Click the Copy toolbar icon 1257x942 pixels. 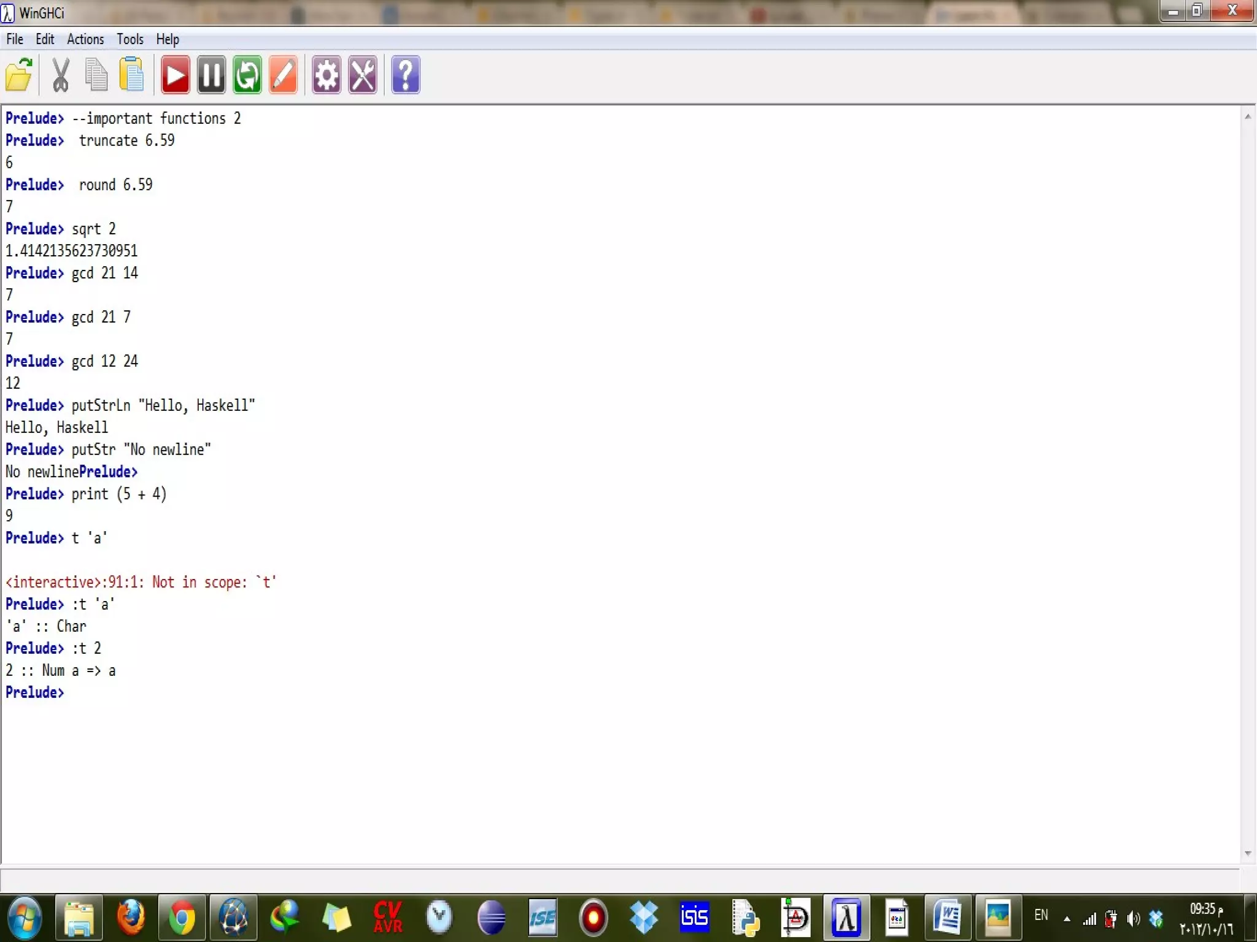pyautogui.click(x=96, y=75)
